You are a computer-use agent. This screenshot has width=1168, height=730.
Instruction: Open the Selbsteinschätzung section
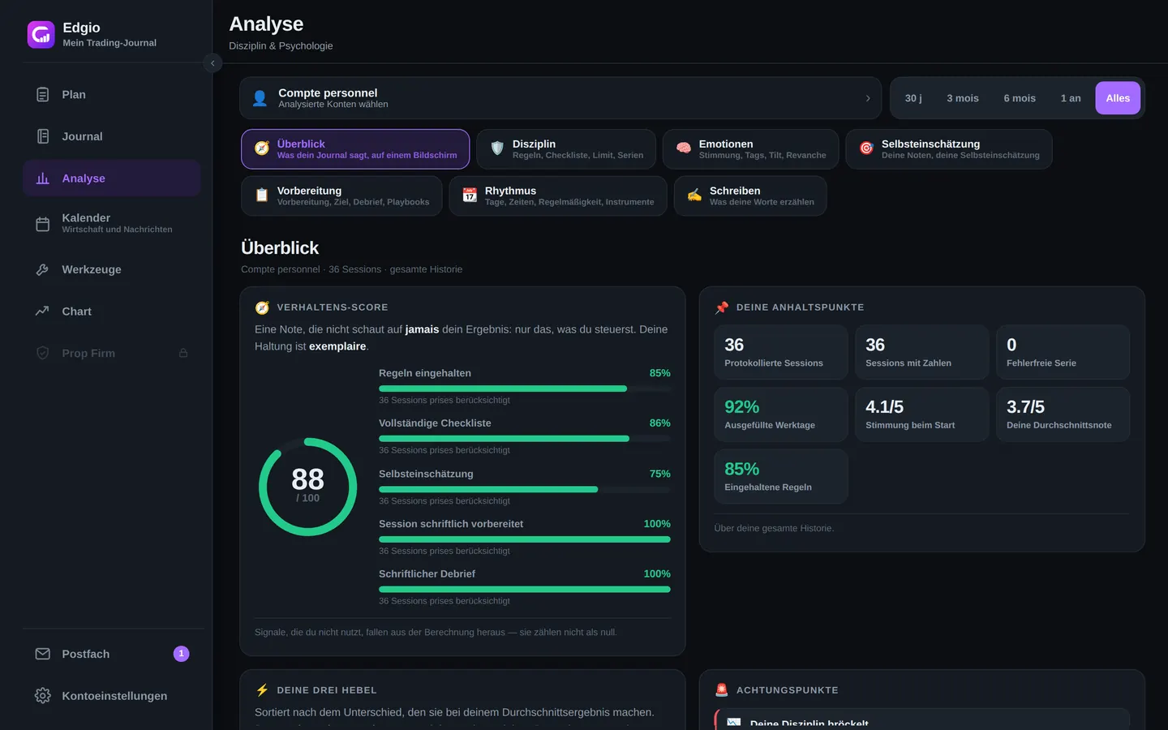tap(949, 149)
